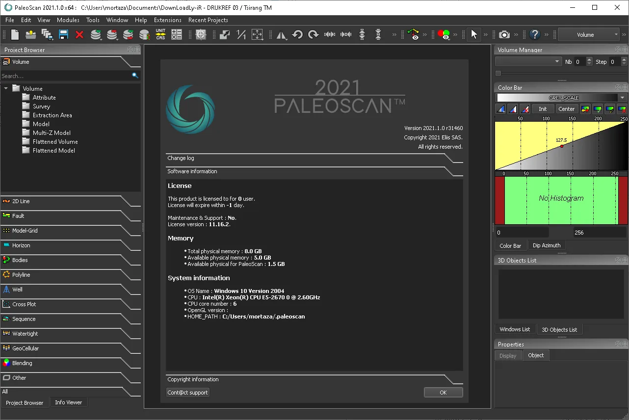Click the rotate clockwise arrow icon

pos(314,34)
